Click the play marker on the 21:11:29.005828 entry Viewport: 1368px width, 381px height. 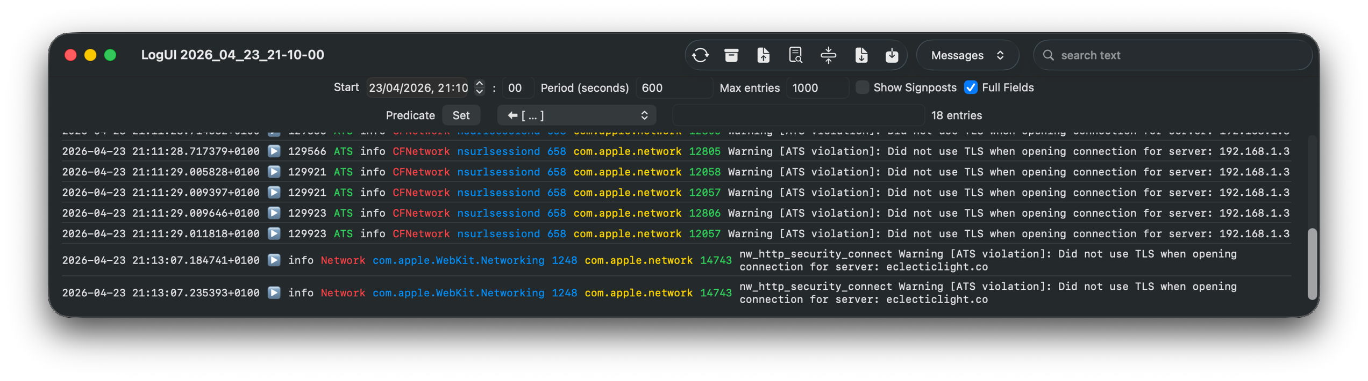click(274, 172)
